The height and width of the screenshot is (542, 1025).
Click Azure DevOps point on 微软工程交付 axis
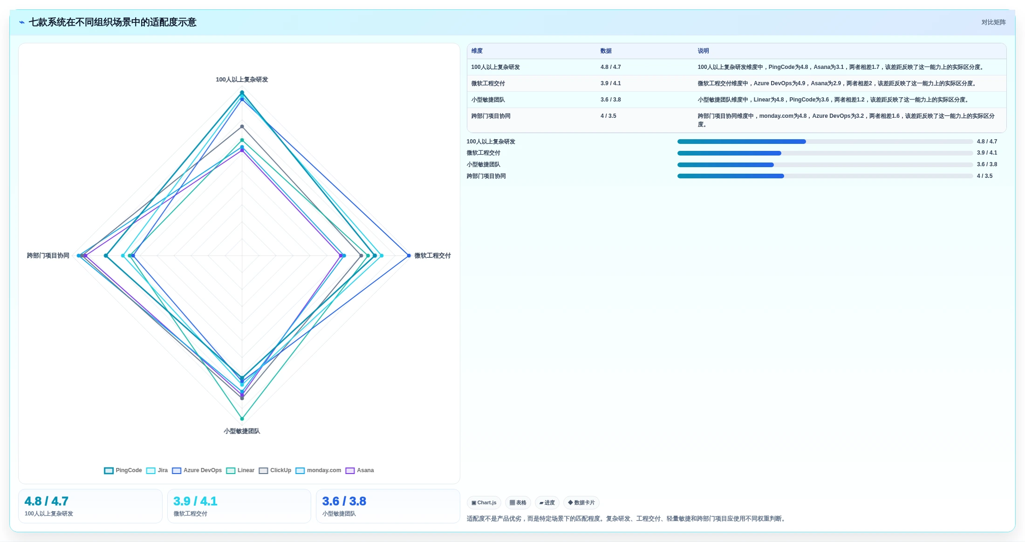tap(409, 256)
